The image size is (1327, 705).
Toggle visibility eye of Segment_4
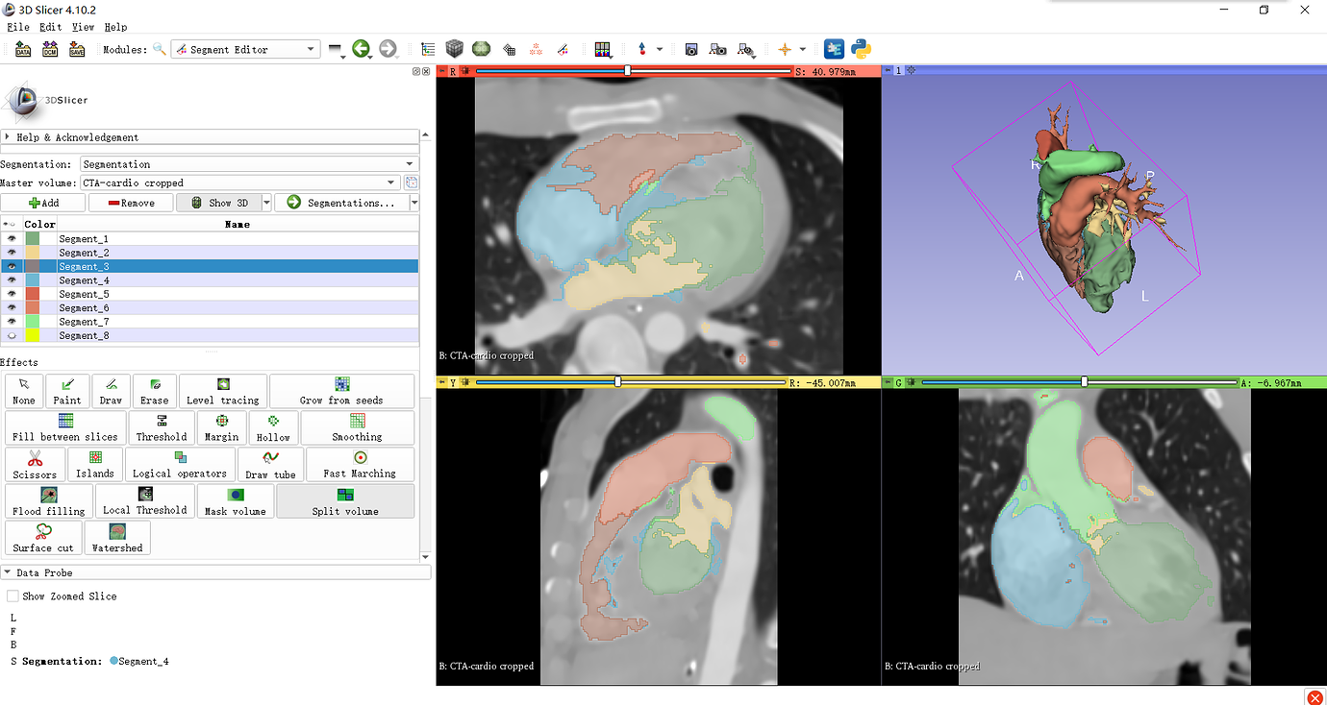[x=12, y=280]
